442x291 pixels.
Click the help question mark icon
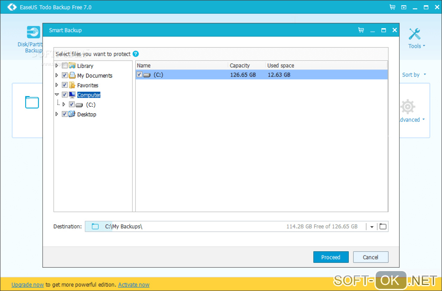coord(136,54)
